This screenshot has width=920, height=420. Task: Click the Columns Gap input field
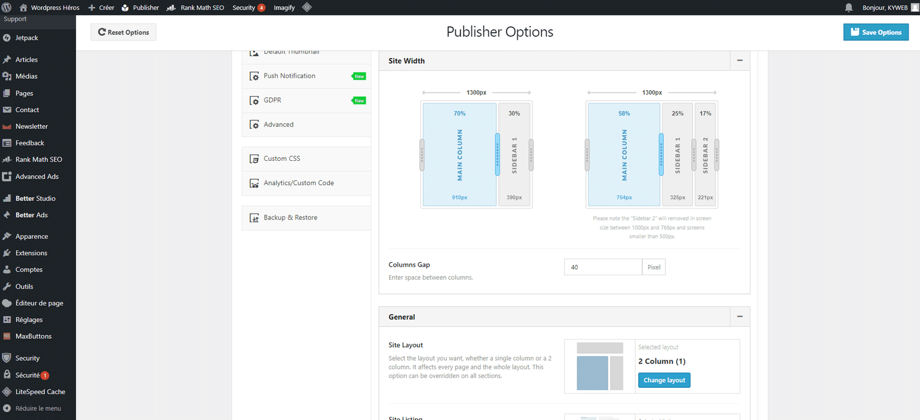tap(603, 267)
